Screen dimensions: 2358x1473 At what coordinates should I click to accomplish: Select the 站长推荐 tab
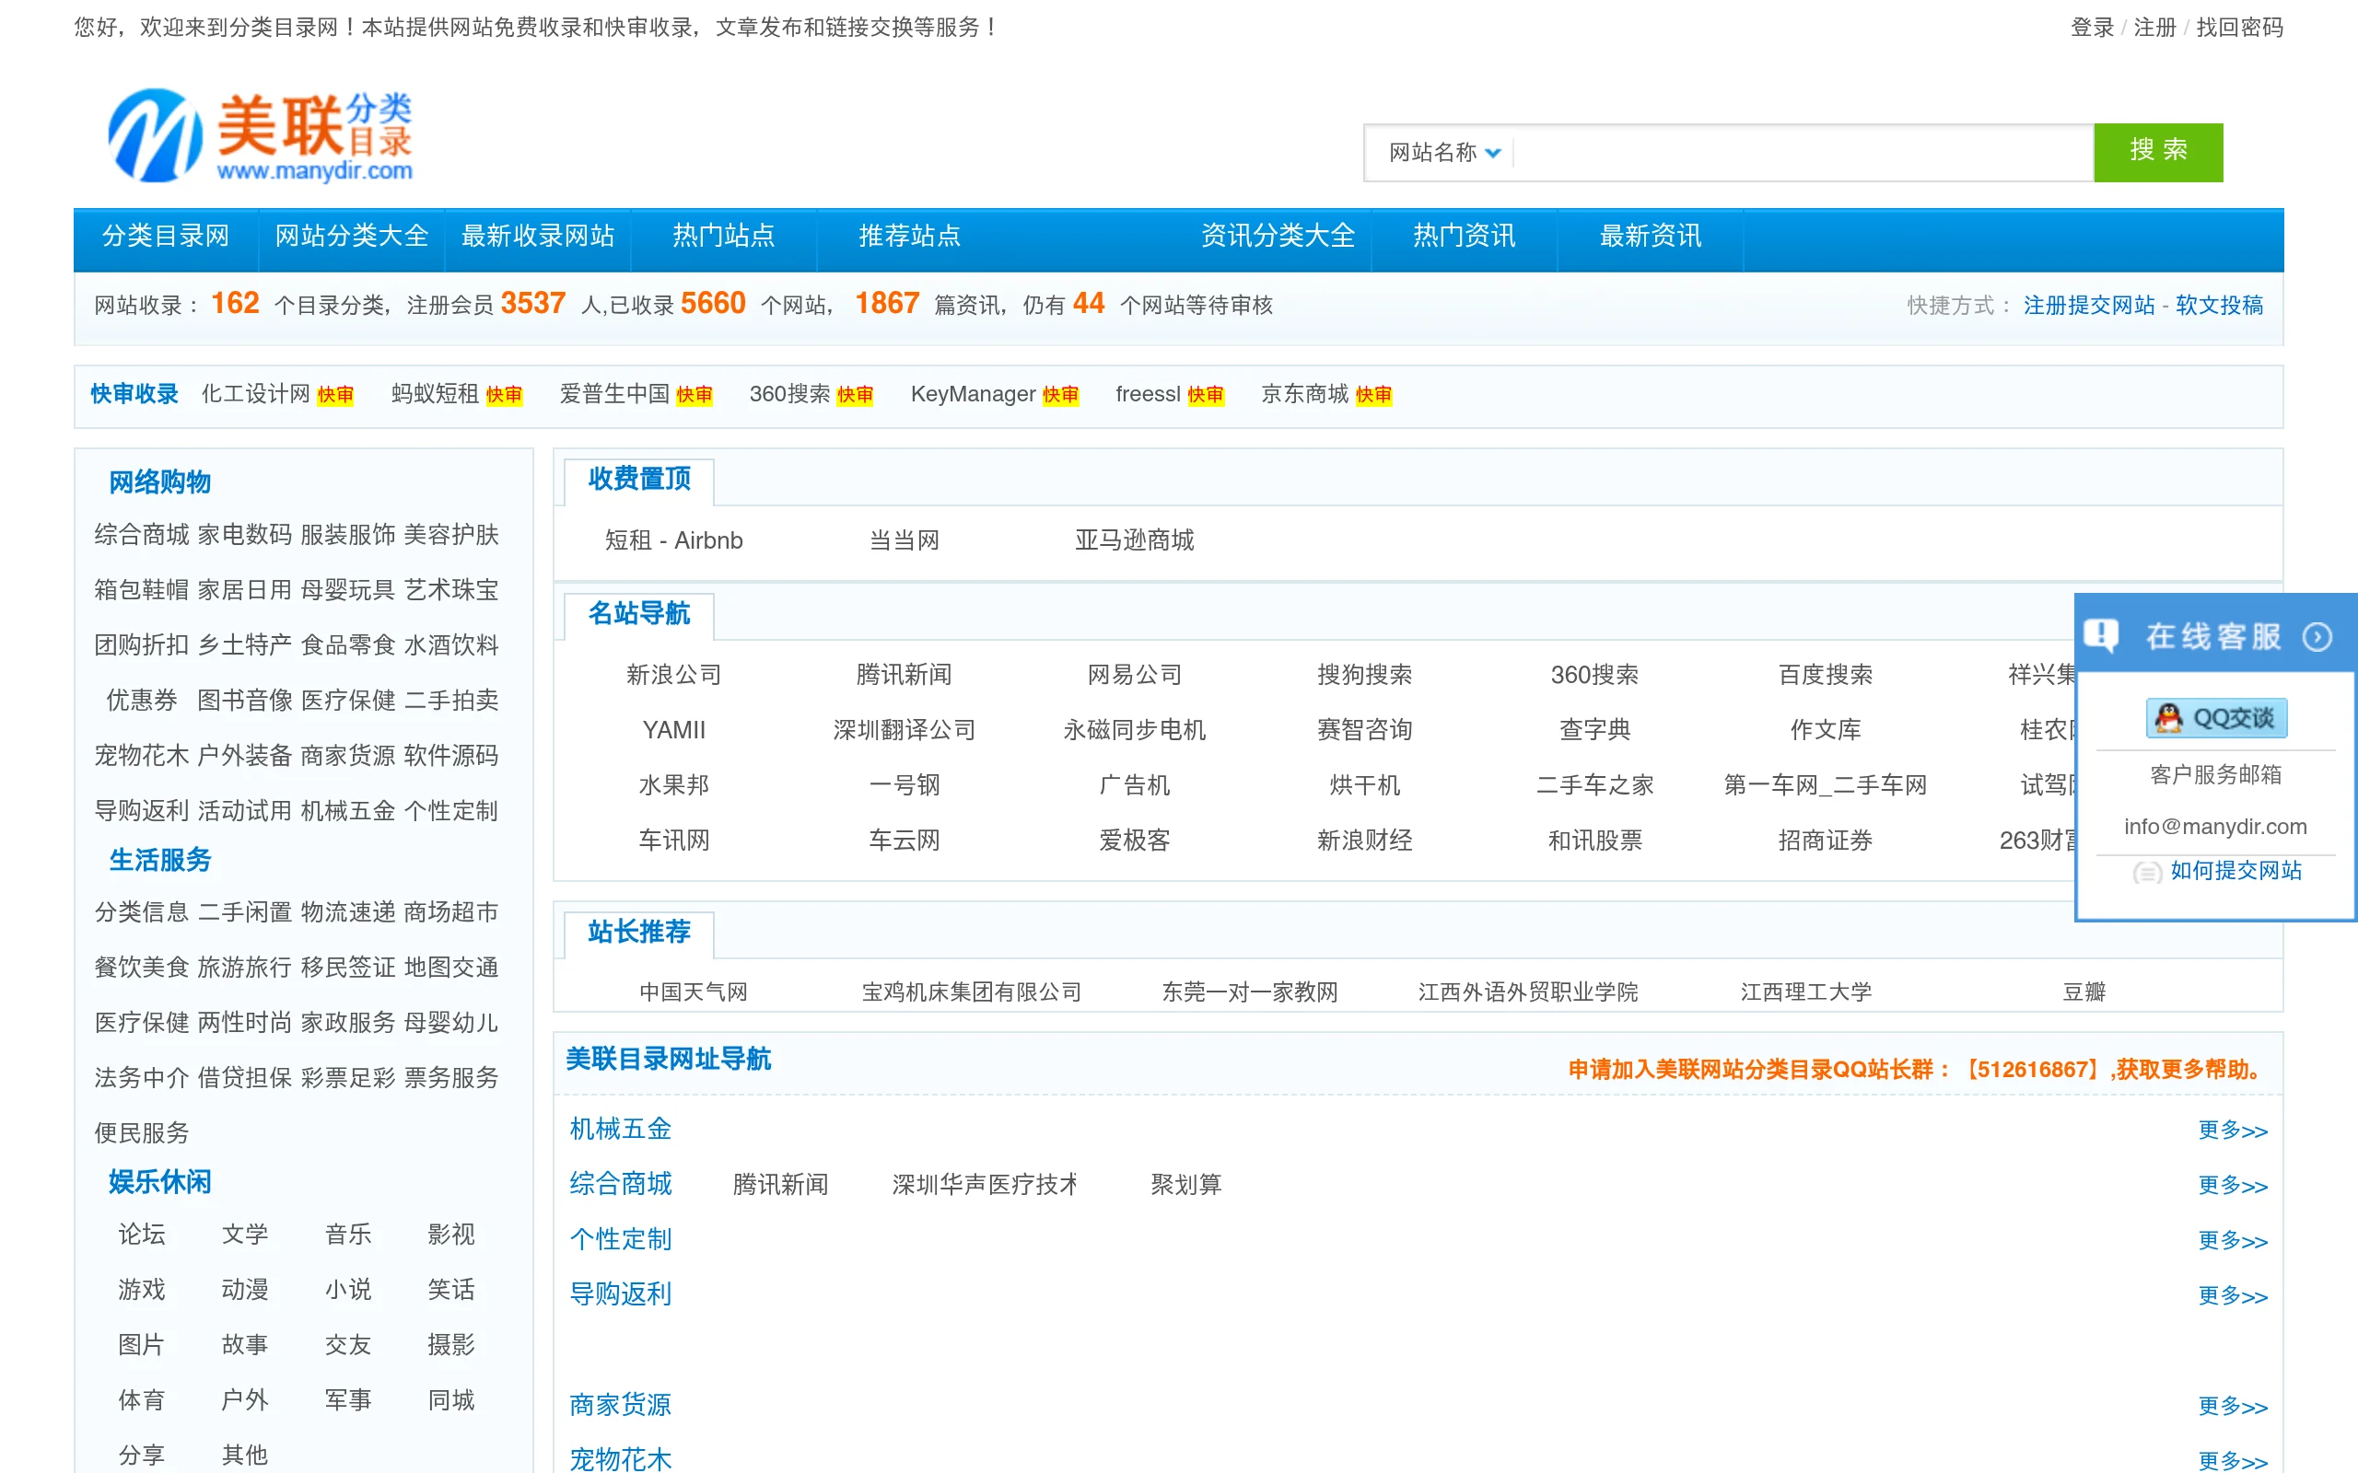tap(639, 933)
